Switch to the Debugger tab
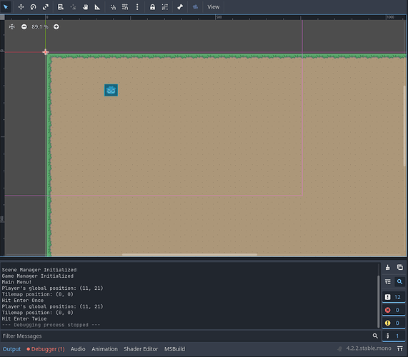This screenshot has height=357, width=408. (x=46, y=349)
